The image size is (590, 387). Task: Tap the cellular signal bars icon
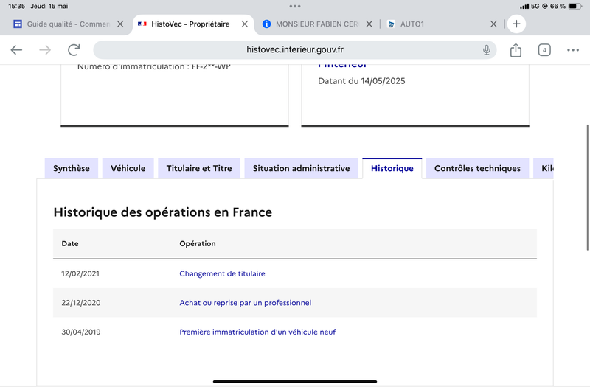(x=524, y=7)
